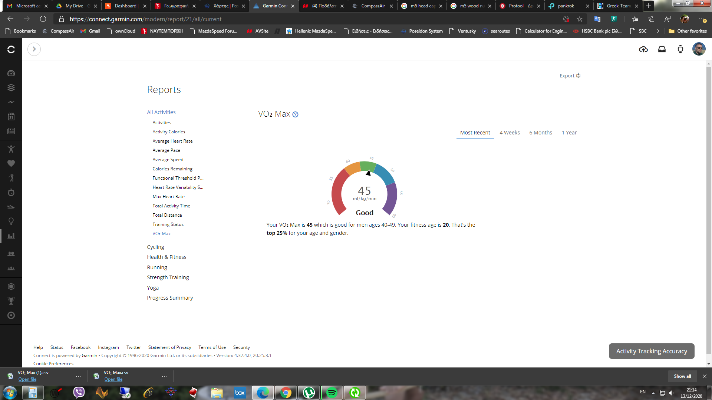Open the Insights lightbulb icon

(x=11, y=221)
